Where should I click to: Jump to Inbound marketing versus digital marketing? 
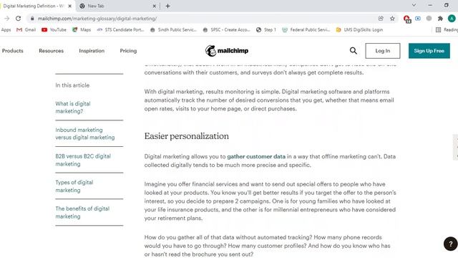coord(85,134)
